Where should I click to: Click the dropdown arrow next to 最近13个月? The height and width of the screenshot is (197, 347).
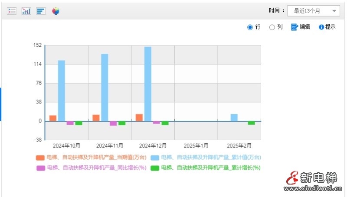click(x=334, y=11)
